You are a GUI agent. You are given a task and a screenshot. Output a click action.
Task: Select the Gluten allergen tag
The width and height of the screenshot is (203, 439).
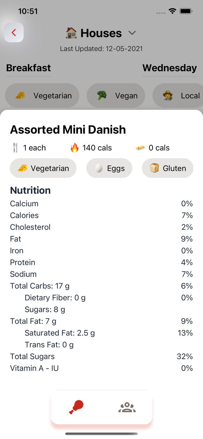coord(168,168)
